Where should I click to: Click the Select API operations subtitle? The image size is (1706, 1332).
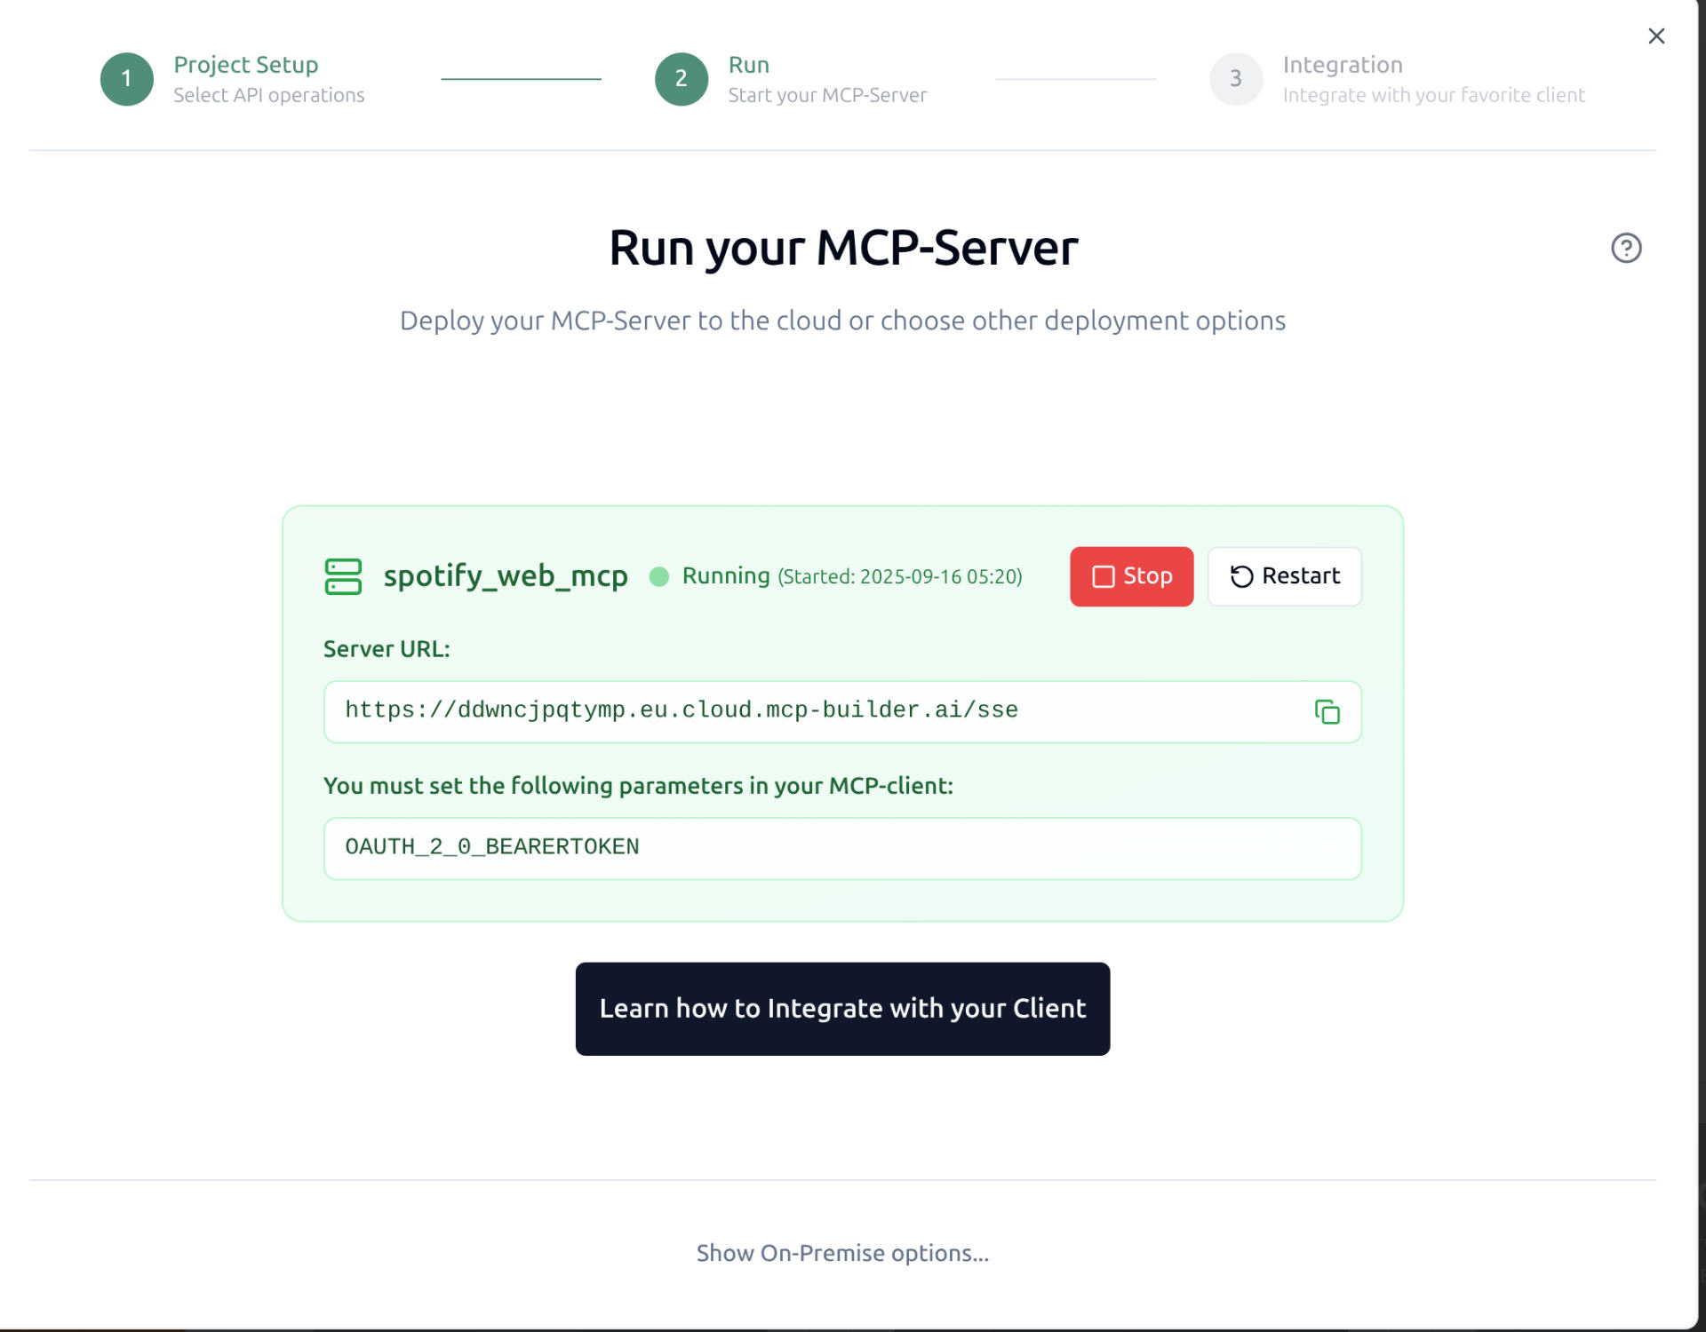(269, 94)
